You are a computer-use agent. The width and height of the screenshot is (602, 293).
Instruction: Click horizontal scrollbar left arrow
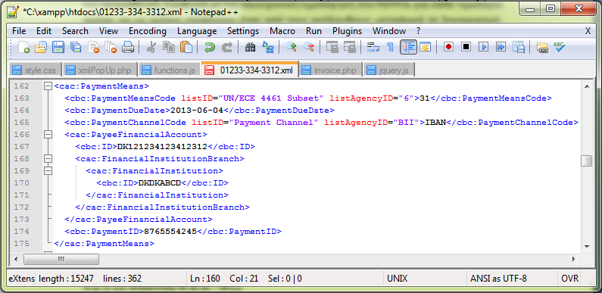click(x=16, y=259)
